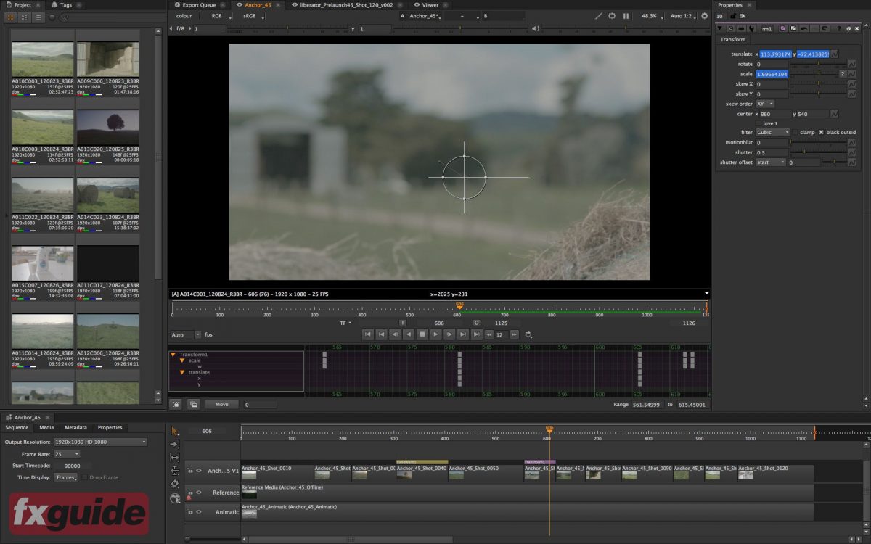The width and height of the screenshot is (871, 544).
Task: Click the undo arrow icon in Transform properties
Action: pyautogui.click(x=803, y=28)
